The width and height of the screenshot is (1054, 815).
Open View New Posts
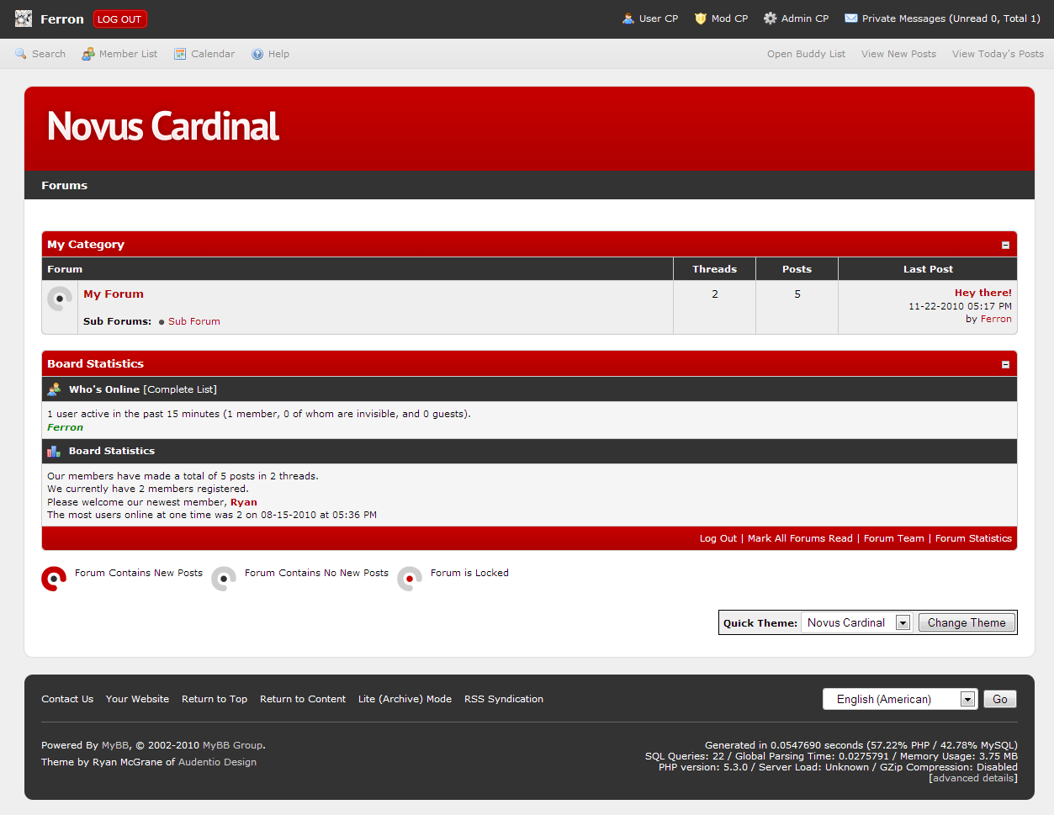[898, 54]
